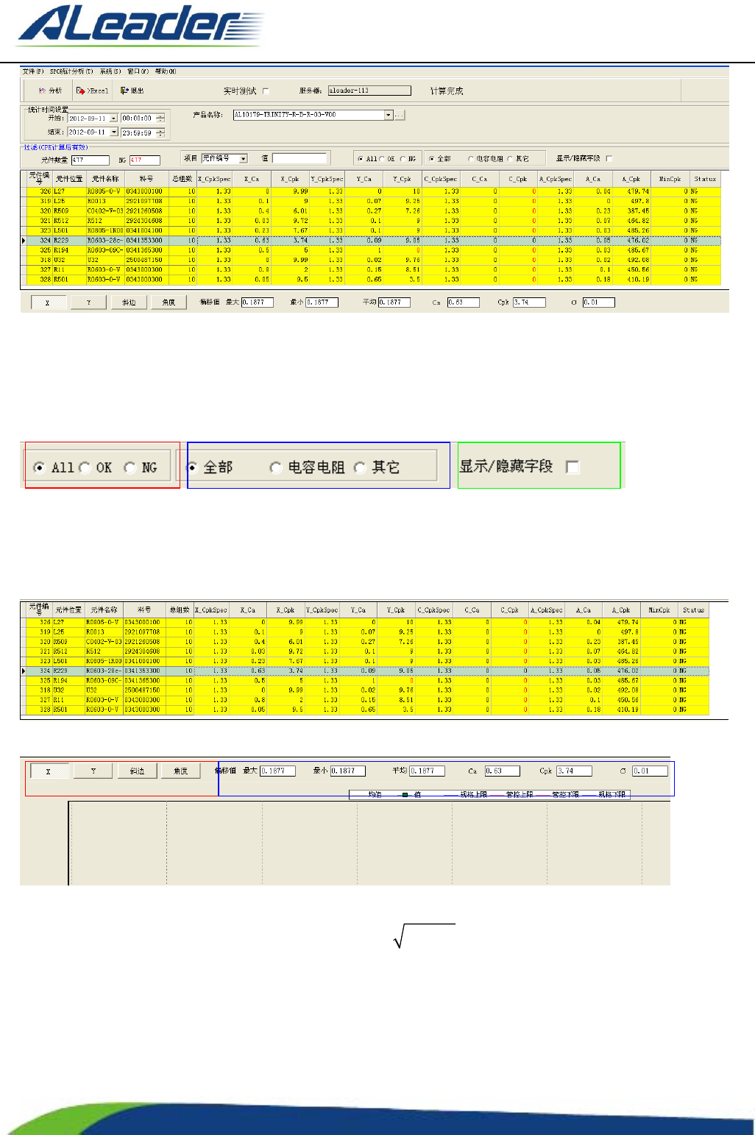The width and height of the screenshot is (755, 1135).
Task: Select the NG radio in the enlarged filter crop
Action: (x=130, y=467)
